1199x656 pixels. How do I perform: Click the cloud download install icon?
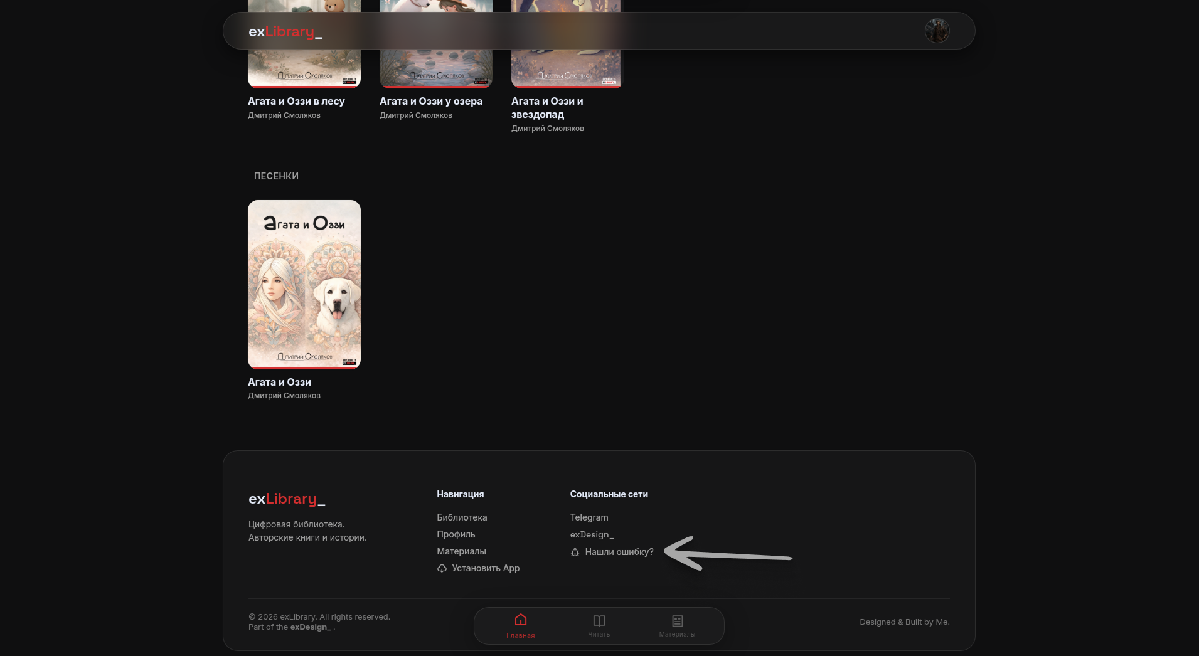(x=442, y=569)
